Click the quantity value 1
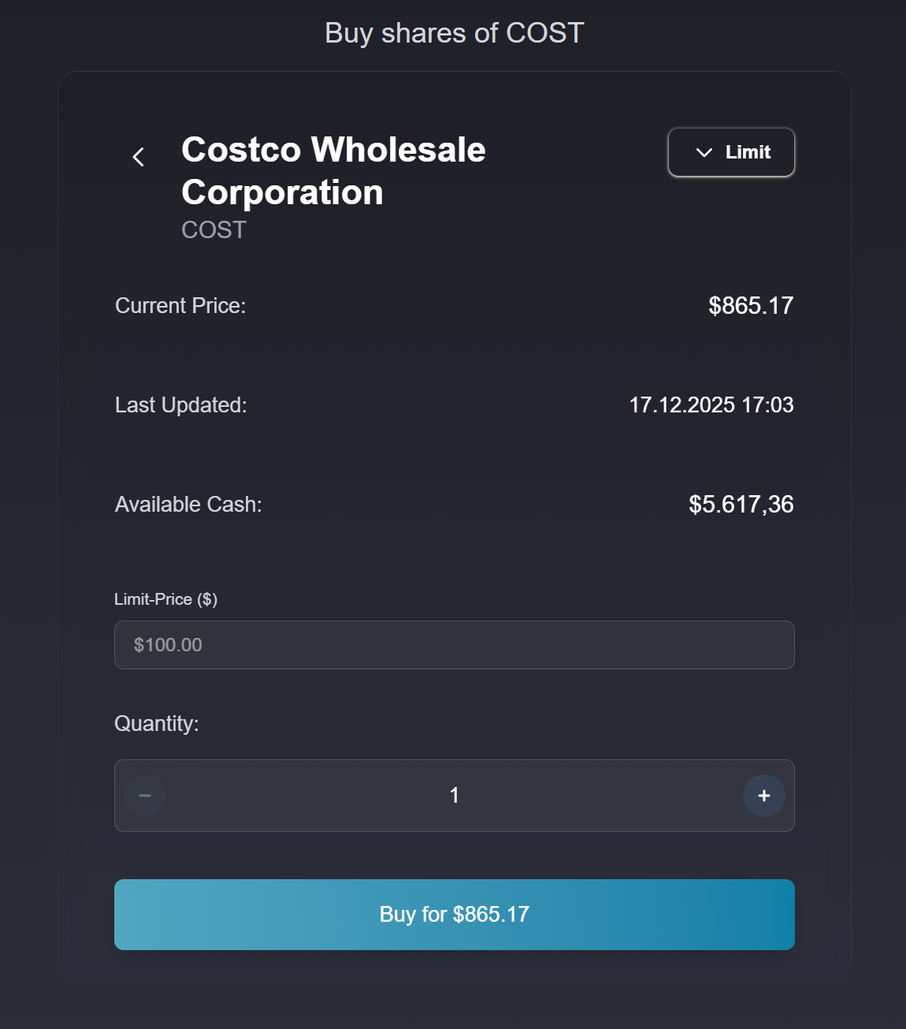The image size is (906, 1029). pos(454,796)
